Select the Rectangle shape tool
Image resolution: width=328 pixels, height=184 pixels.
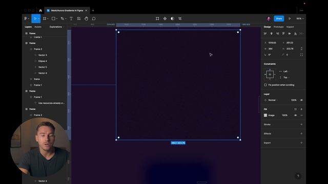coord(53,18)
